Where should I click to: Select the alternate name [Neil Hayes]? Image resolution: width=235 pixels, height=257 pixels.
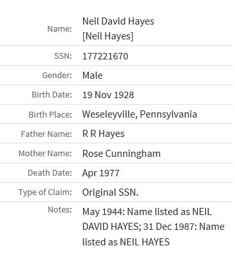click(108, 36)
